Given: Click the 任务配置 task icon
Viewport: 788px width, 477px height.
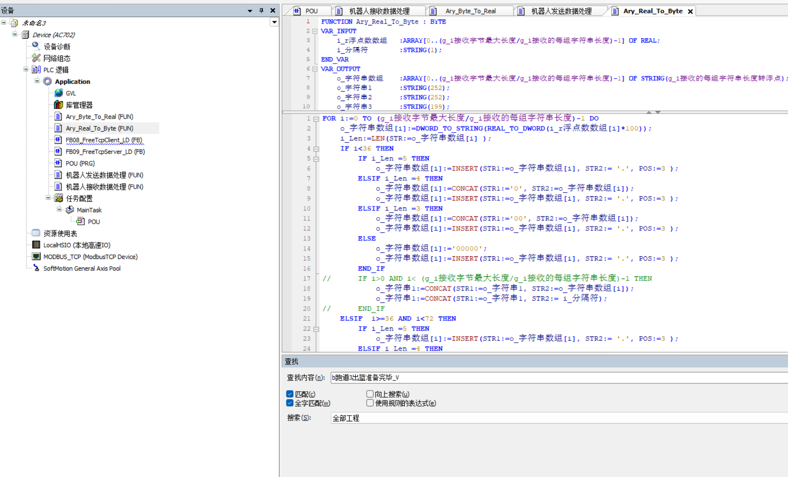Looking at the screenshot, I should [x=59, y=198].
